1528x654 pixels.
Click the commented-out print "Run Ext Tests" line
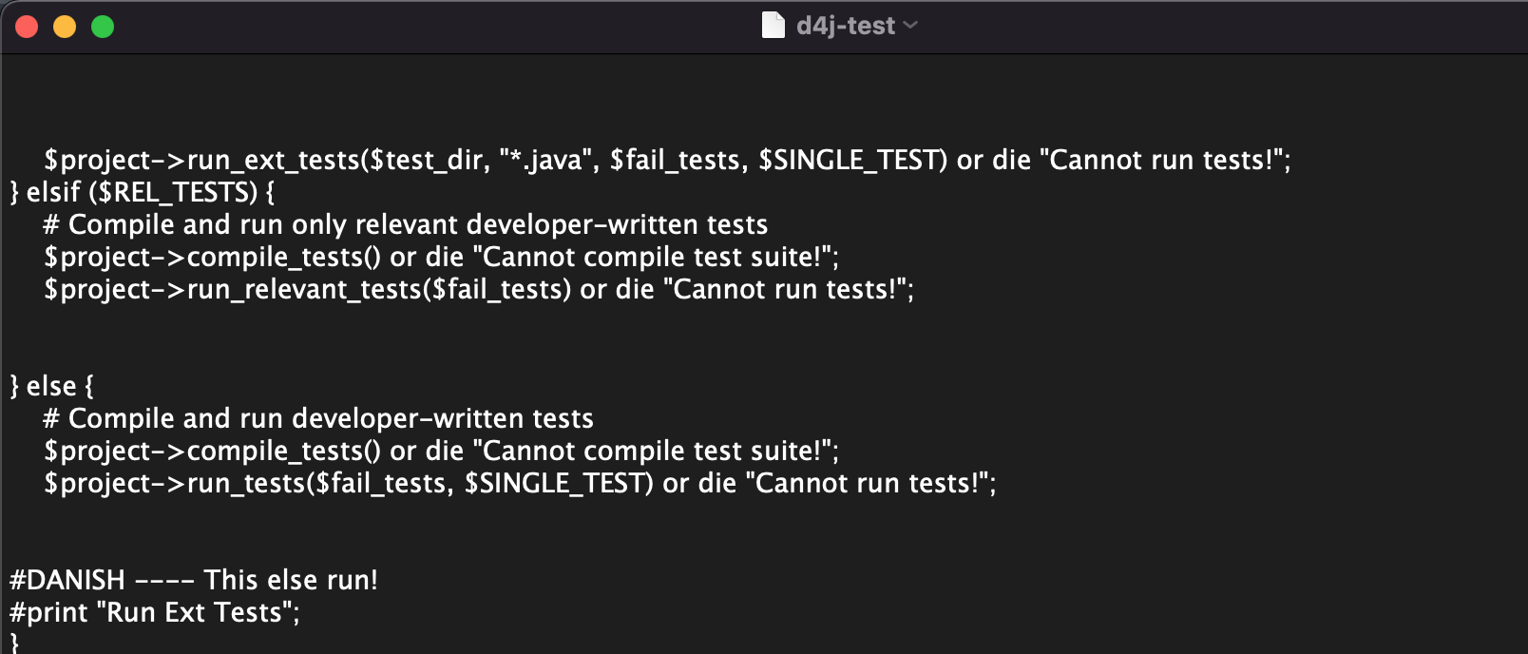tap(155, 612)
